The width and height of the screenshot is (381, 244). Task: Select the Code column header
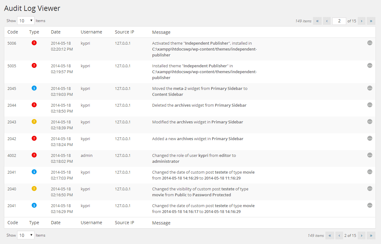13,32
